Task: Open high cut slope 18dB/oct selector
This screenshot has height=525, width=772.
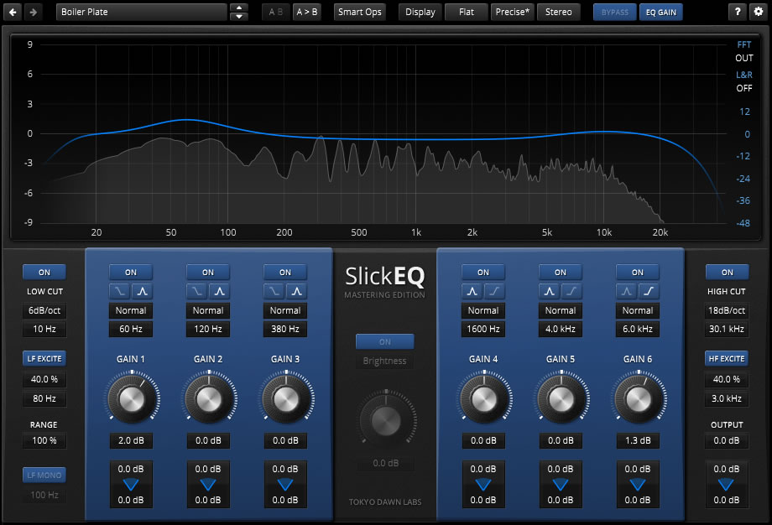Action: tap(727, 310)
